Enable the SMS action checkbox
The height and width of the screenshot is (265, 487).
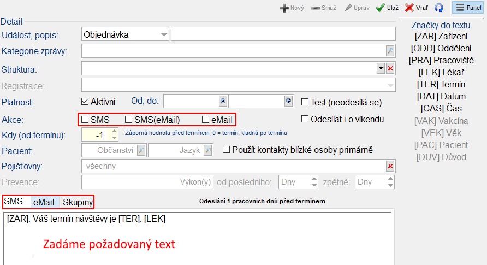(85, 119)
